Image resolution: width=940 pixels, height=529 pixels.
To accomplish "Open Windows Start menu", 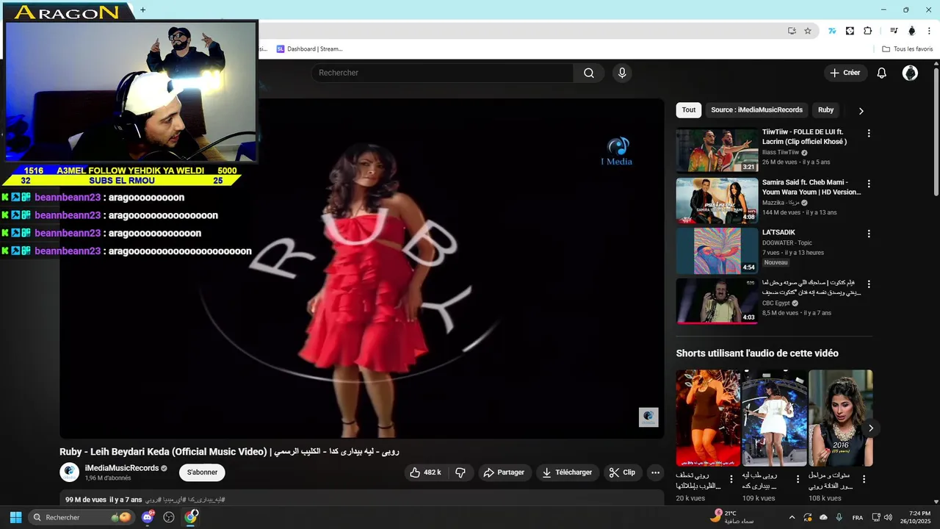I will (x=15, y=517).
